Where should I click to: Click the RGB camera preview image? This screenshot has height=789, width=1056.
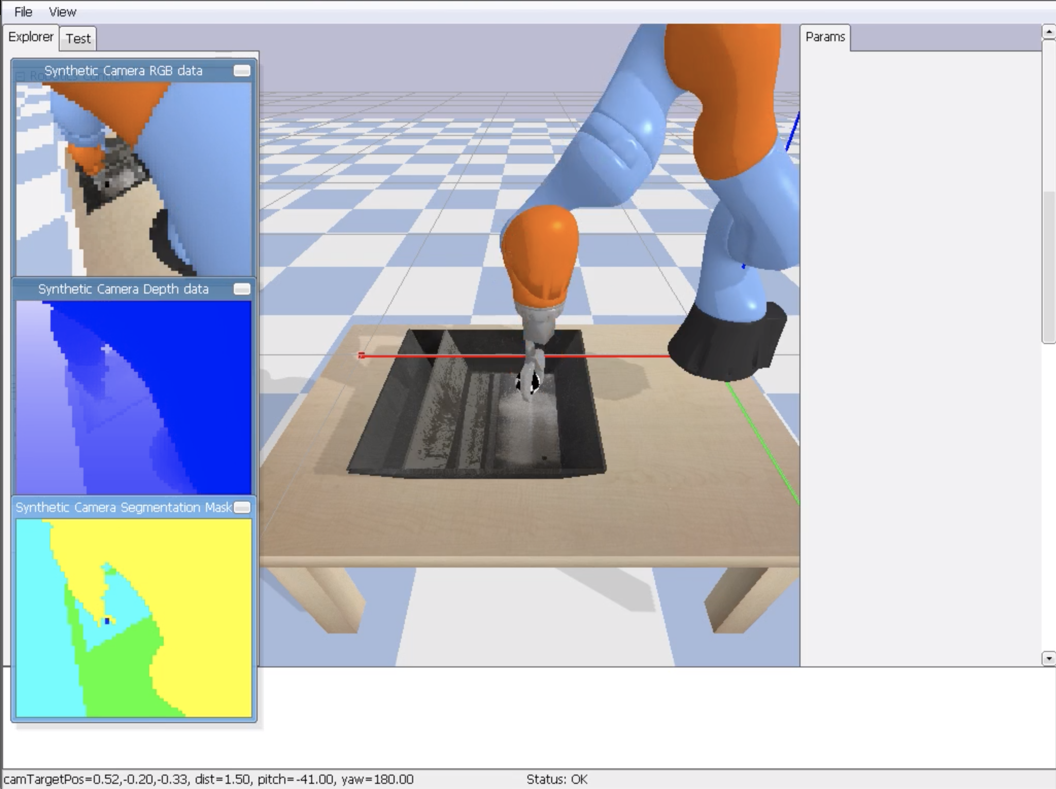[133, 179]
